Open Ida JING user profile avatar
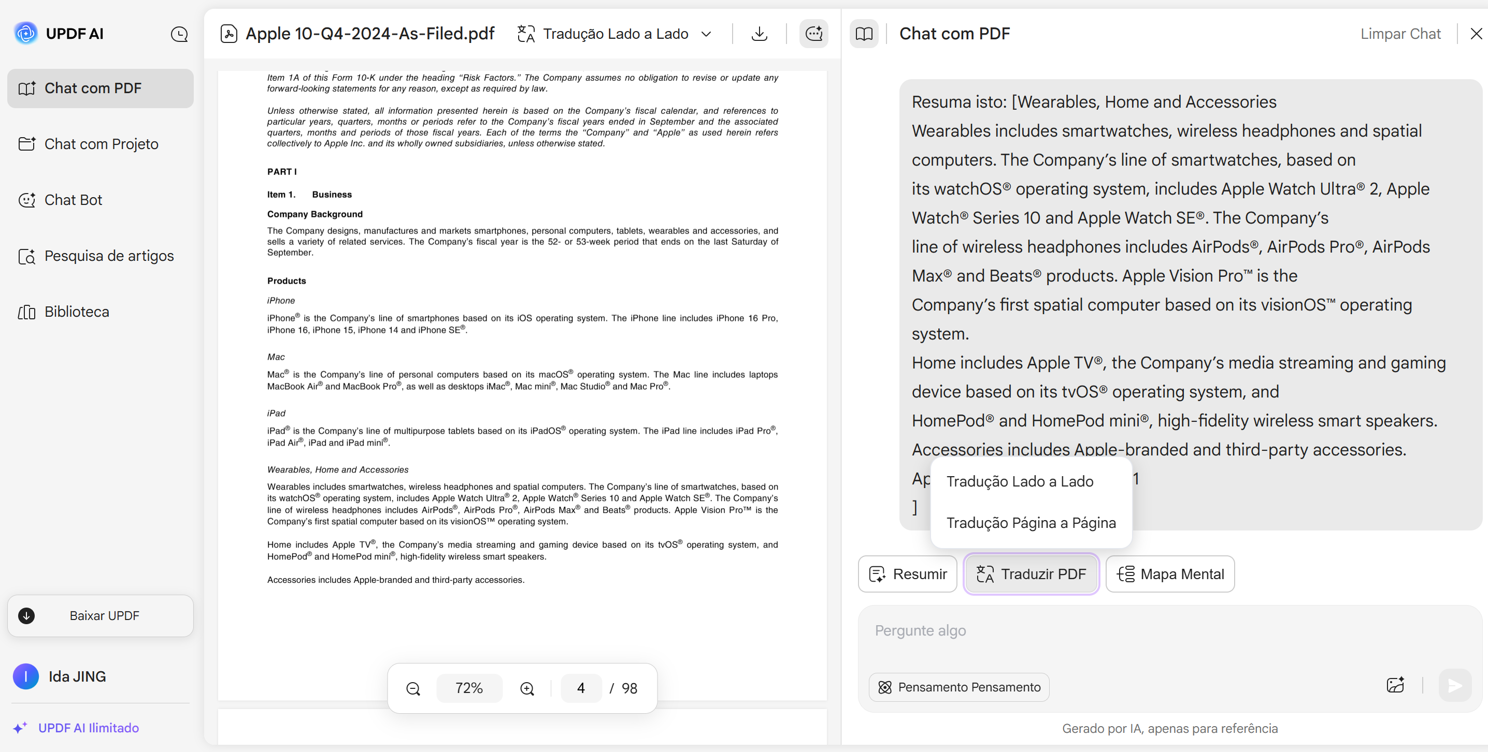 pos(26,676)
